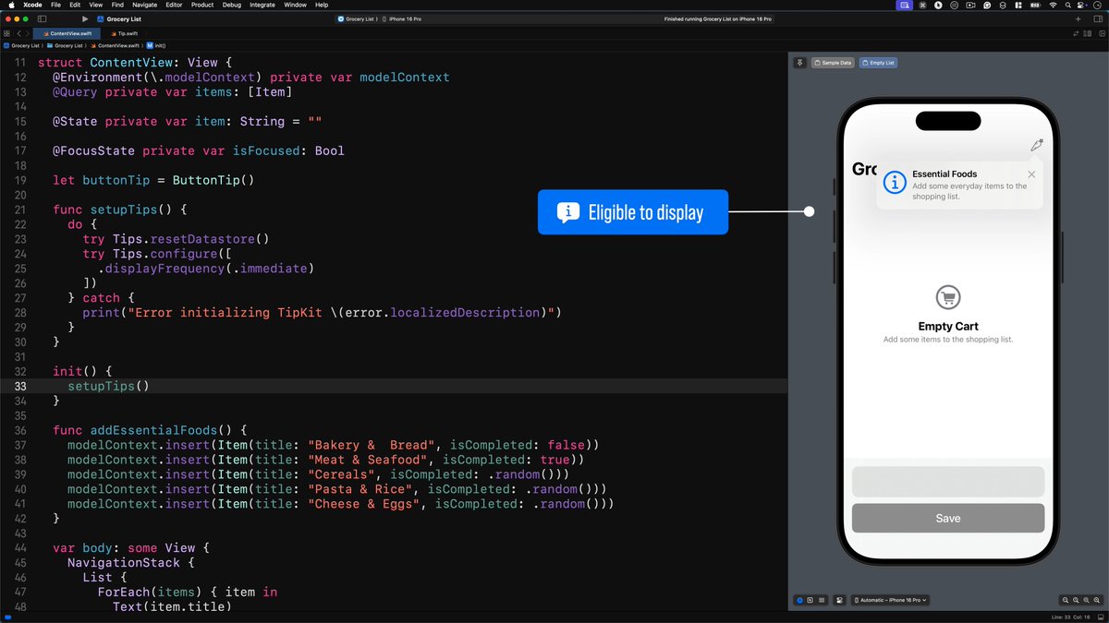Click "Bakery & Bread" string on line 37

pyautogui.click(x=369, y=445)
